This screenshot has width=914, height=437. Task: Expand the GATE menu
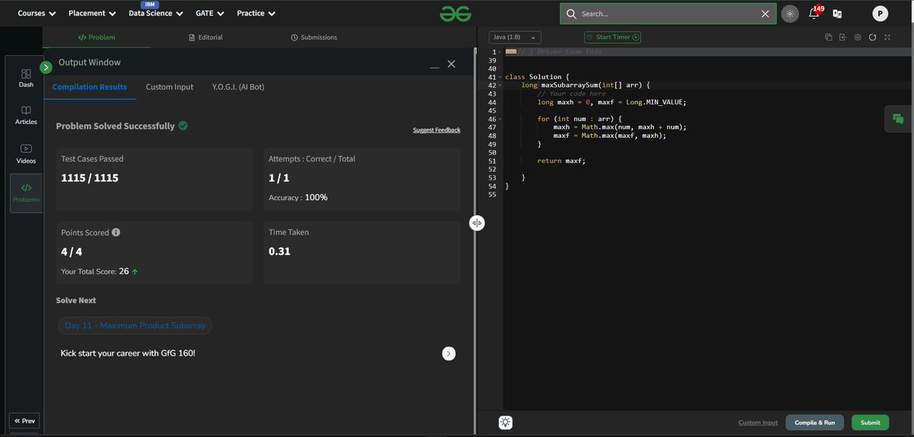pos(209,13)
